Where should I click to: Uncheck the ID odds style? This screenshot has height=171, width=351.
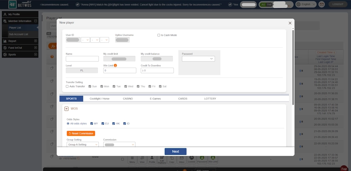coord(124,124)
